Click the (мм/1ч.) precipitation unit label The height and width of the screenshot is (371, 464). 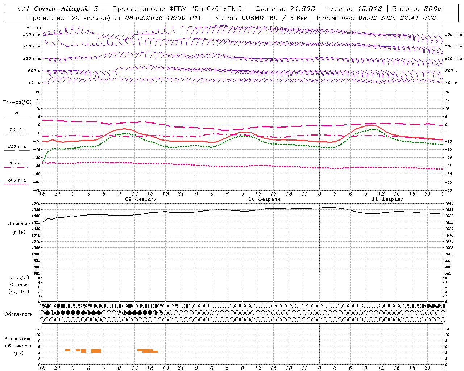(x=19, y=292)
